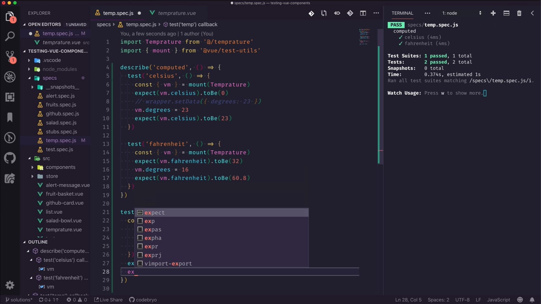The height and width of the screenshot is (304, 541).
Task: Click the codebryo GitHub status item
Action: (143, 300)
